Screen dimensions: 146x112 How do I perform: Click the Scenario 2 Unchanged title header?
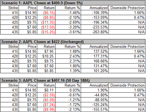pyautogui.click(x=73, y=42)
